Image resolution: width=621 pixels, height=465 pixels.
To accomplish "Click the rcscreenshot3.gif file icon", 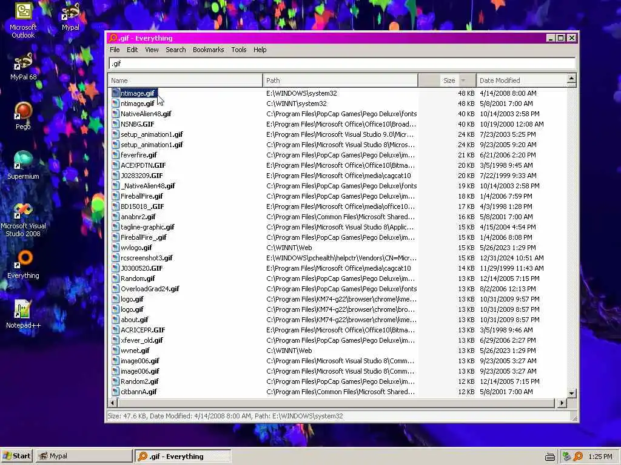I will [x=115, y=258].
